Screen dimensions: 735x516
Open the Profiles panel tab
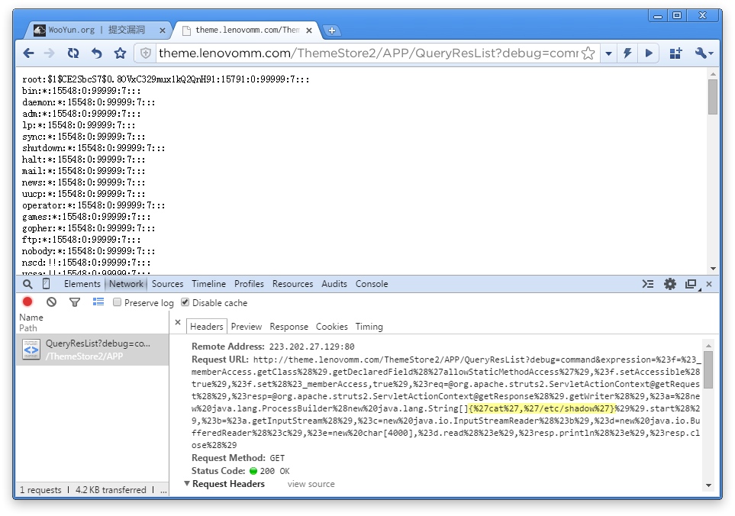tap(249, 284)
